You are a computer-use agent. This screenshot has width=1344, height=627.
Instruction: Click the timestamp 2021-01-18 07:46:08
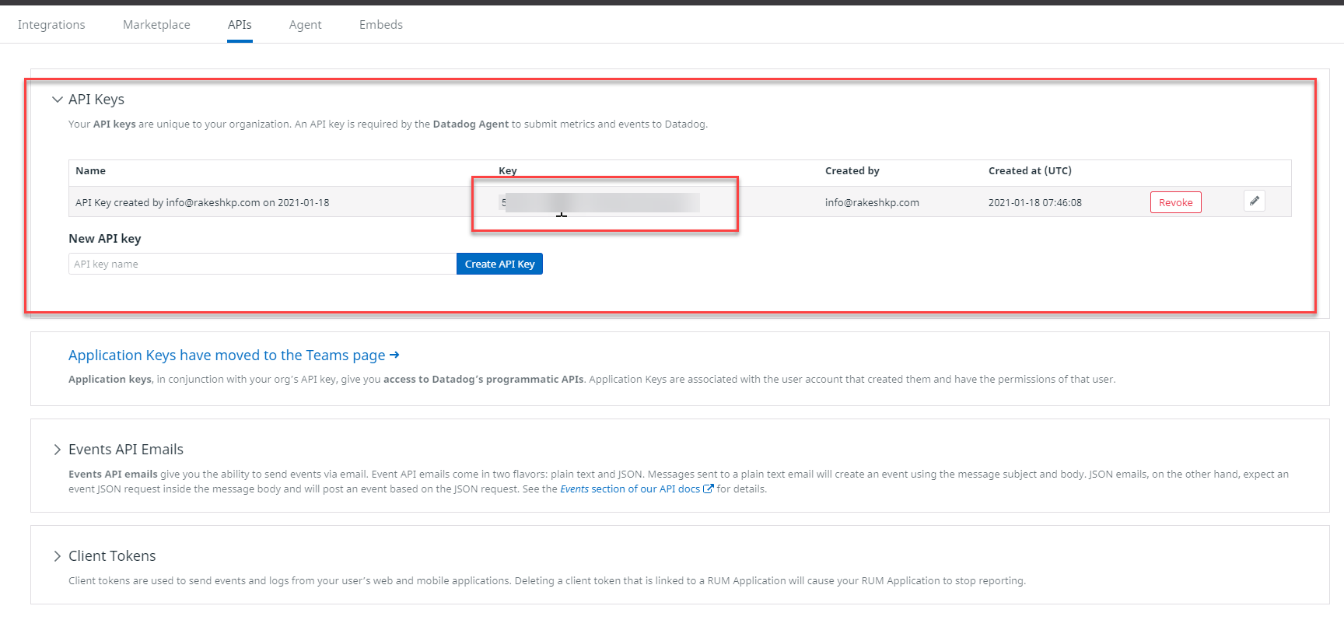tap(1034, 203)
